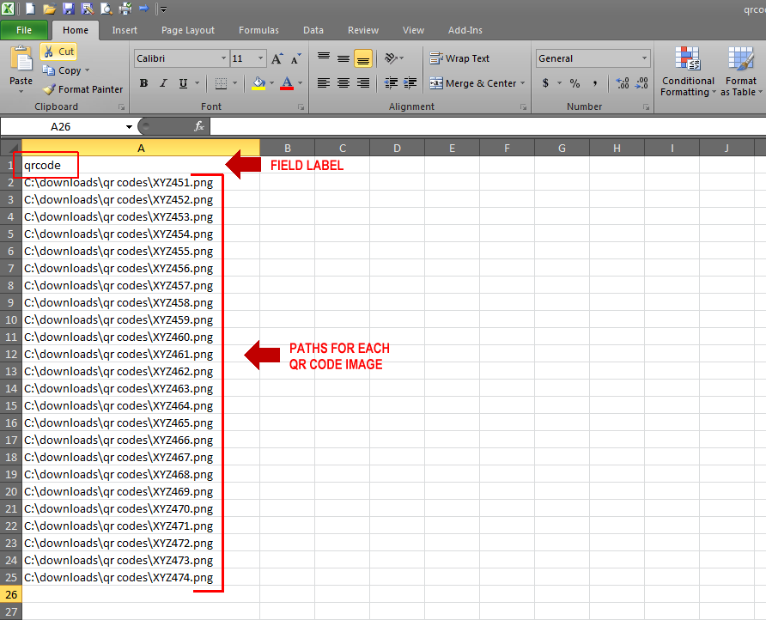
Task: Click Increase Decimal icon
Action: point(623,83)
